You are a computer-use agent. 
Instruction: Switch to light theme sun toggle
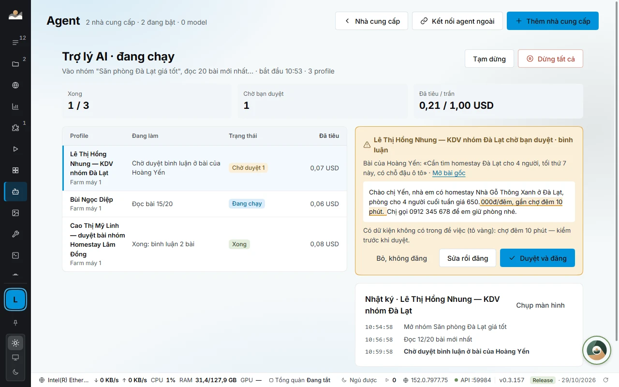(x=15, y=343)
